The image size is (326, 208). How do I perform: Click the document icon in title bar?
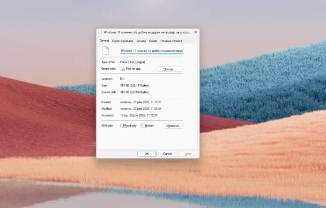pyautogui.click(x=100, y=32)
